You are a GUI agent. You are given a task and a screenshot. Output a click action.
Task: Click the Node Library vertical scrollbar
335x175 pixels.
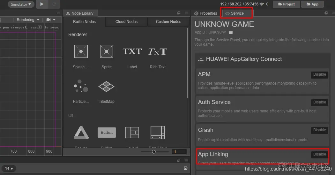point(188,63)
